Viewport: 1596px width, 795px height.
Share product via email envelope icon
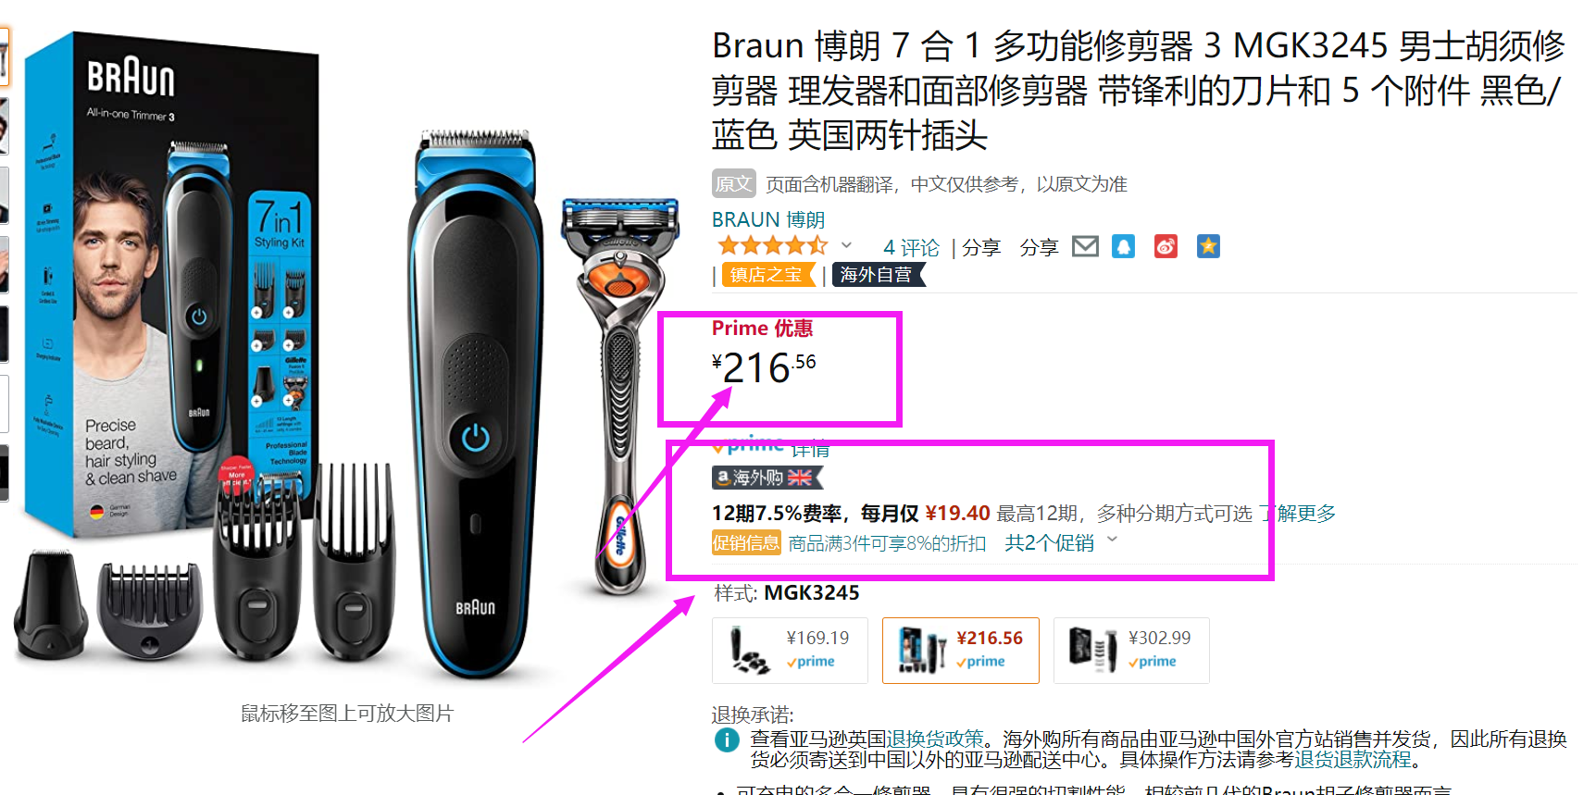coord(1085,246)
